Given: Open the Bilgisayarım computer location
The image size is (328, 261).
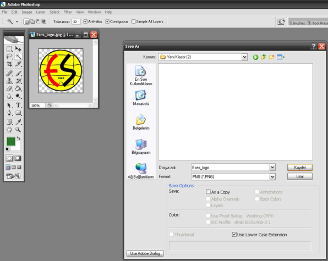Looking at the screenshot, I should point(141,147).
